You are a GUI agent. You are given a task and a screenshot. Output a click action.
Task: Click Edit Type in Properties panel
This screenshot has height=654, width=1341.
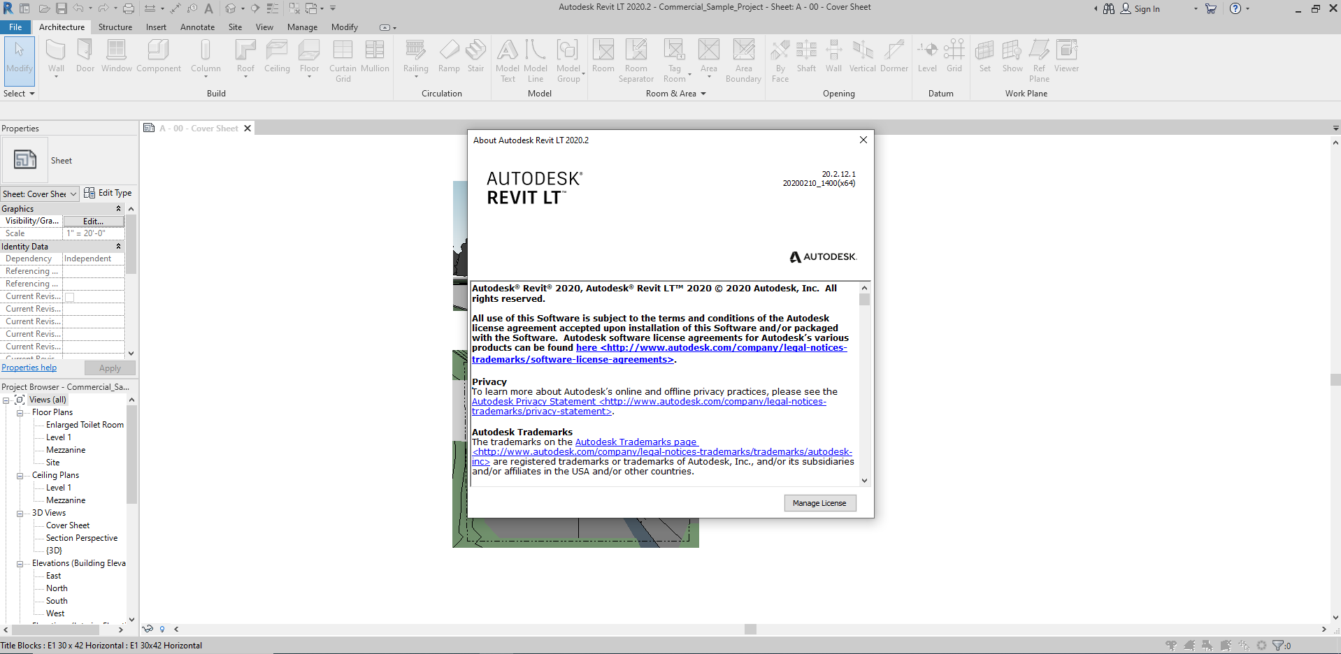click(x=108, y=193)
